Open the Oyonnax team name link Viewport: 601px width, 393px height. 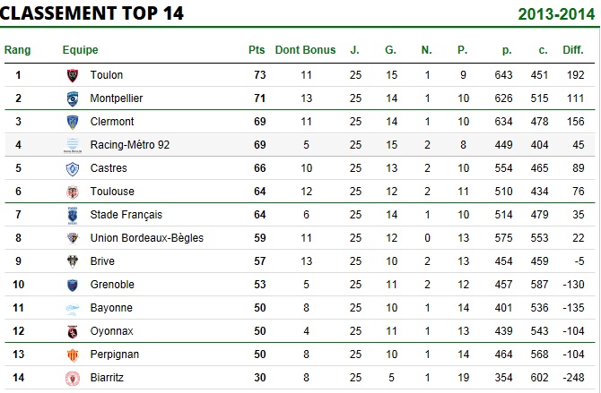coord(111,331)
